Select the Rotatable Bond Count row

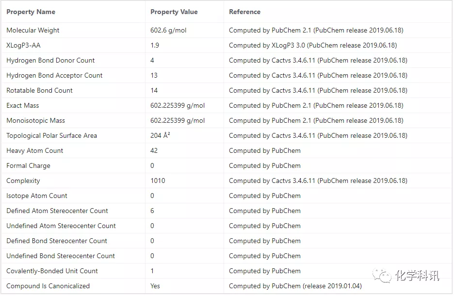(x=227, y=90)
